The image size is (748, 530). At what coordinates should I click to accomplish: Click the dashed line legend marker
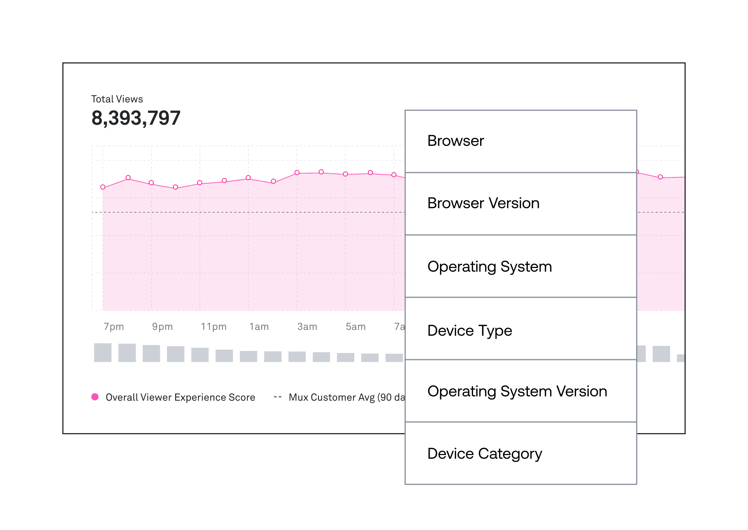pos(278,397)
